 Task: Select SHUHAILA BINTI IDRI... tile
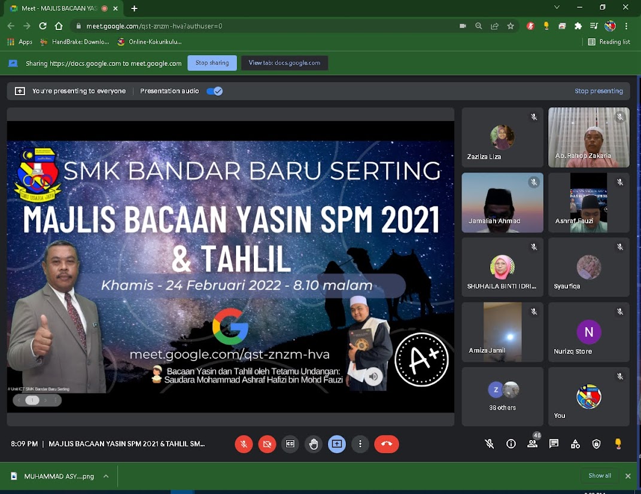click(x=502, y=267)
